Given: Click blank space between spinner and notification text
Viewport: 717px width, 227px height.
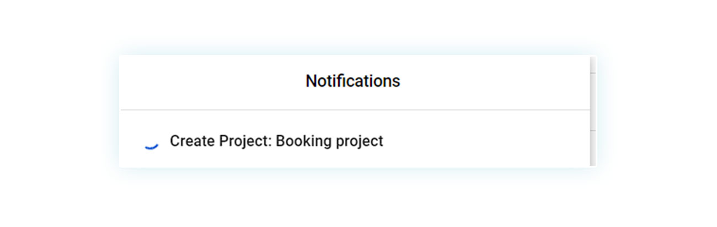Looking at the screenshot, I should (164, 142).
